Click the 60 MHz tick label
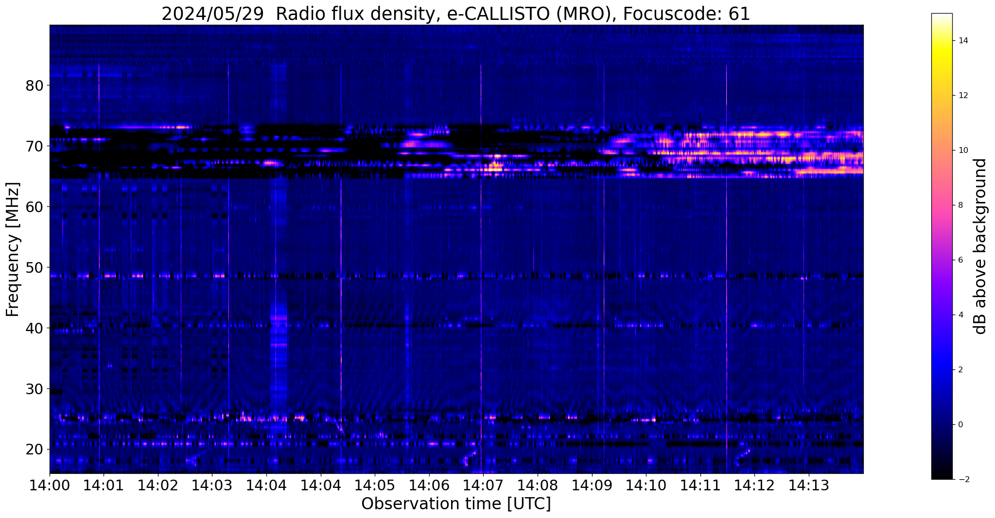995x518 pixels. click(35, 207)
